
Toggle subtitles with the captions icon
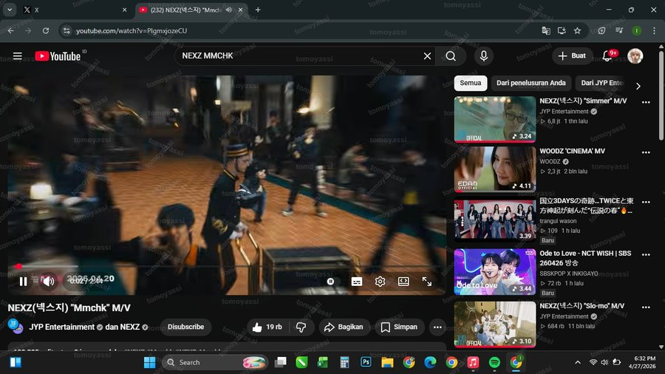click(357, 282)
